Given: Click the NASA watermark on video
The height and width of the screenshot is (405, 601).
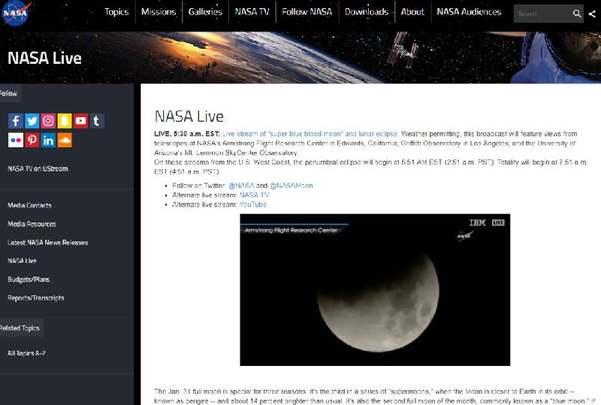Looking at the screenshot, I should tap(464, 235).
